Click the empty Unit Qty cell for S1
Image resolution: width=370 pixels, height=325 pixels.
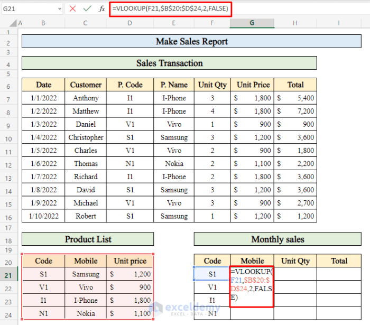tap(295, 274)
